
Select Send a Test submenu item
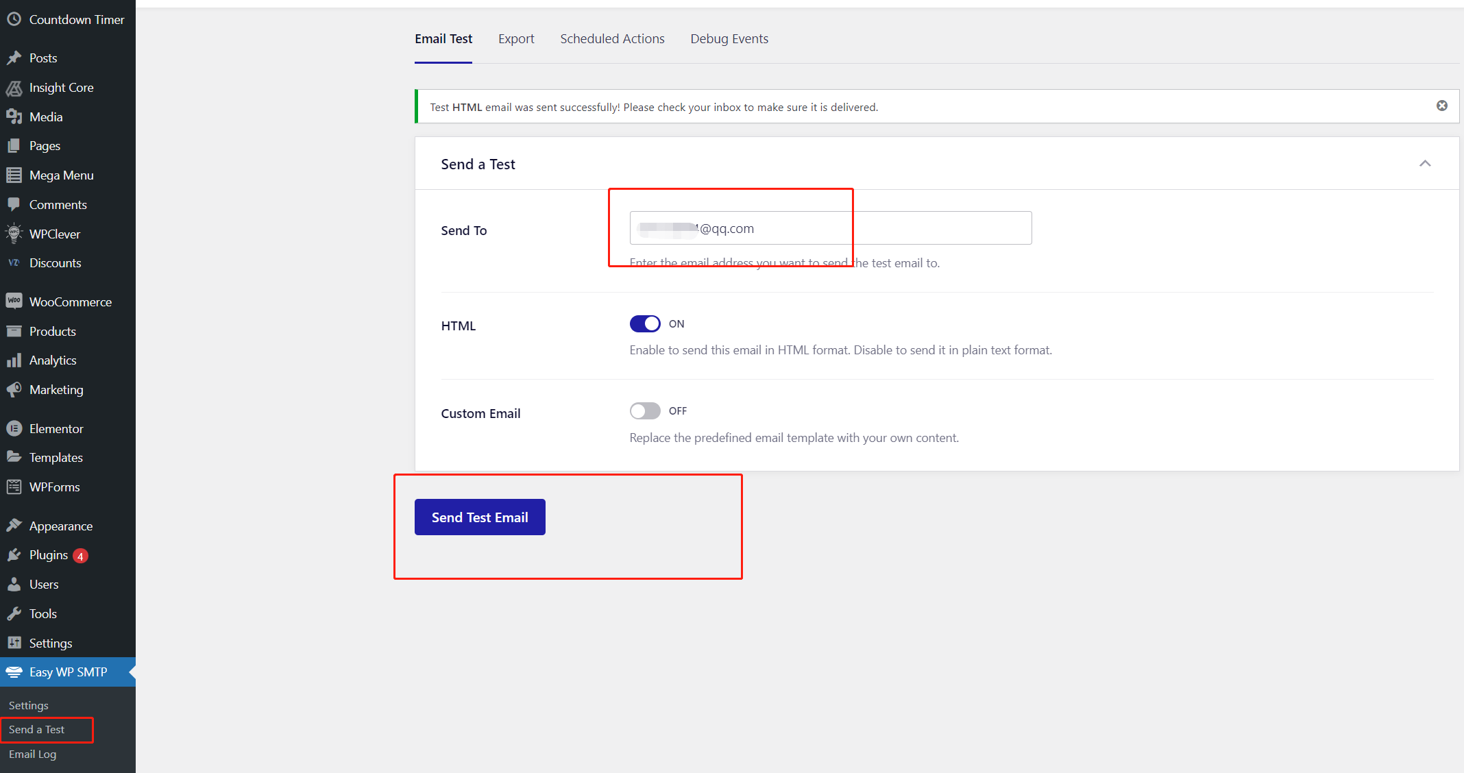(x=36, y=729)
